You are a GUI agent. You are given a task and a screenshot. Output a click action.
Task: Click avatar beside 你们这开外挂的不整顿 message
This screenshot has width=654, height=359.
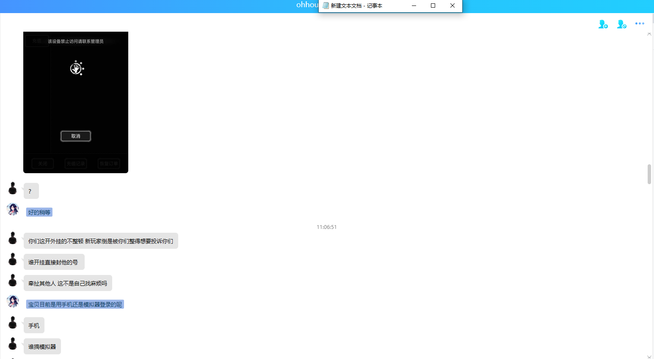pos(13,238)
